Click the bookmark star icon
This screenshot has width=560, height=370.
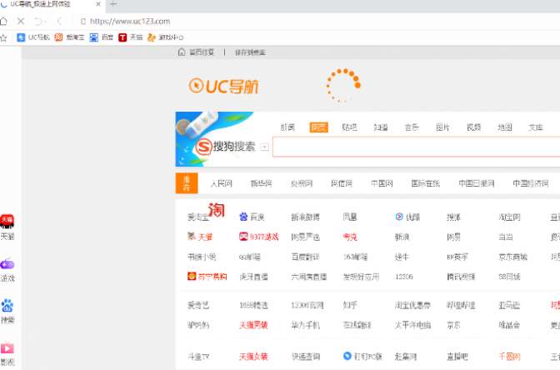pos(3,37)
